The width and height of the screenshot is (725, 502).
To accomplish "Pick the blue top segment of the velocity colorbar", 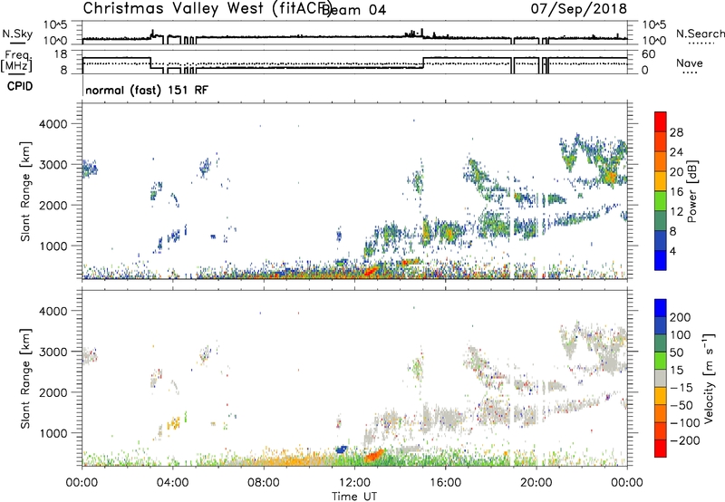I will [661, 308].
